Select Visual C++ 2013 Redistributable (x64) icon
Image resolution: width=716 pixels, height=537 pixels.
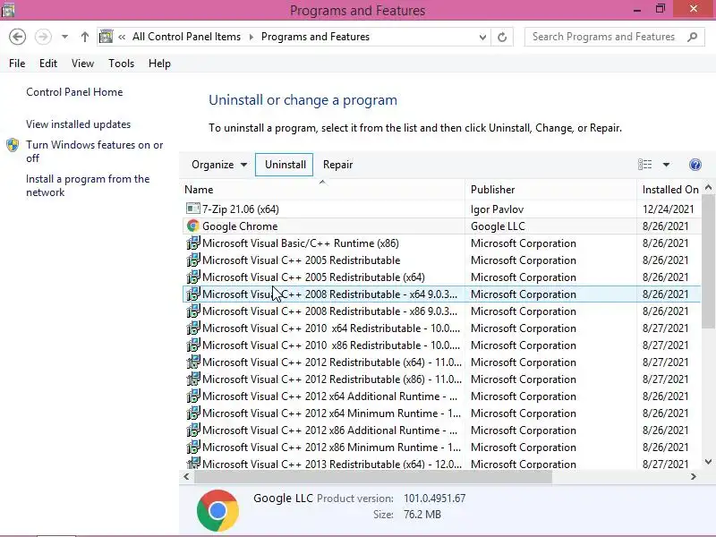(x=193, y=463)
